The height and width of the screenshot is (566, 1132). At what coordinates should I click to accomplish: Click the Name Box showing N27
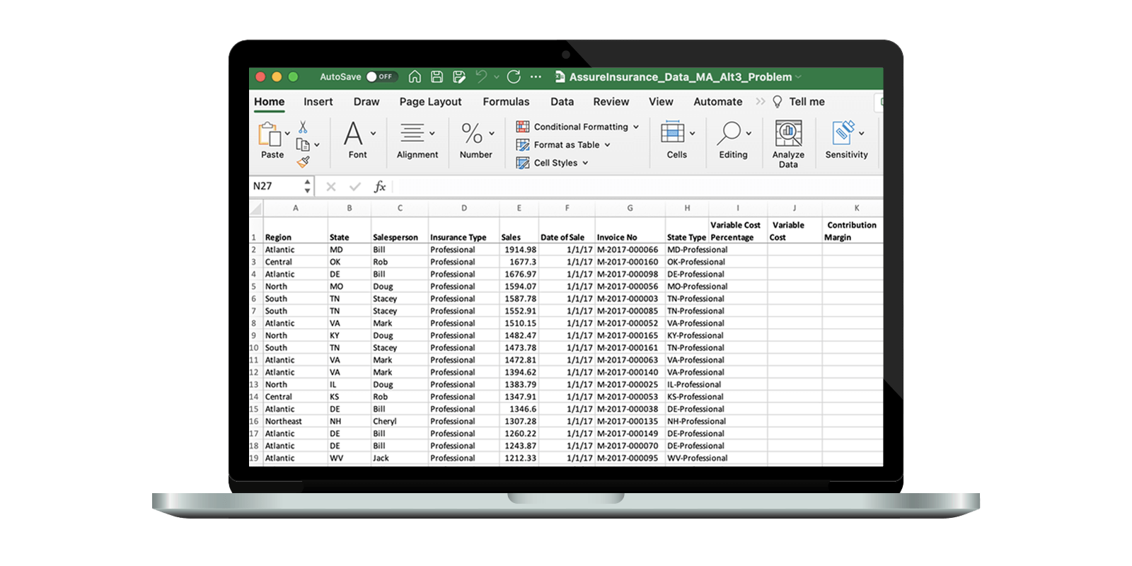(277, 186)
